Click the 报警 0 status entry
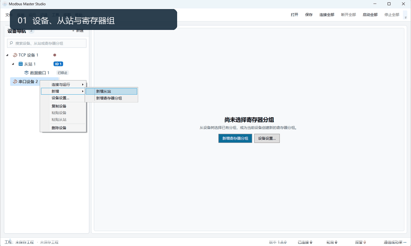Viewport: 411px width, 246px height. point(360,242)
